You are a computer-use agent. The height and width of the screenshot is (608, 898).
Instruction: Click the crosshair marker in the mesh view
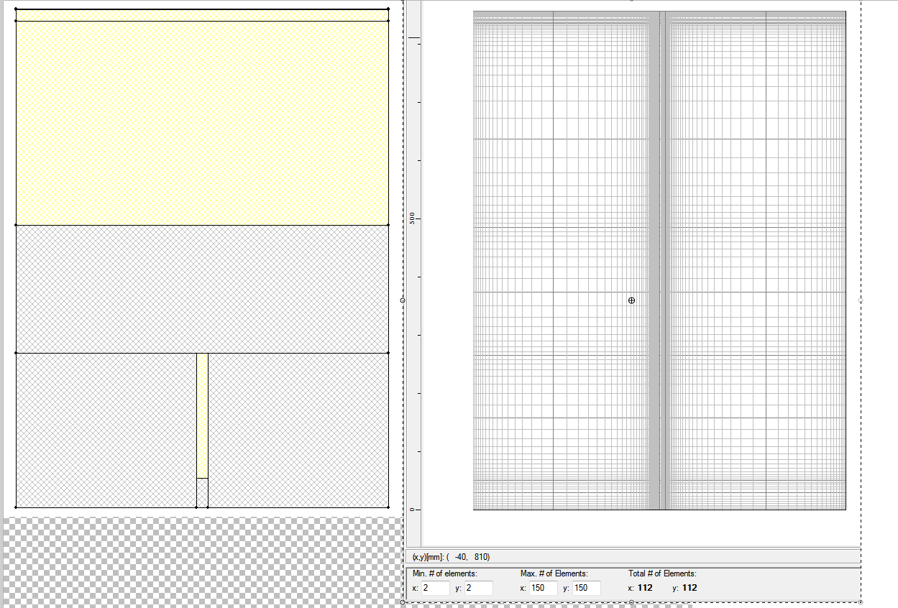(632, 300)
